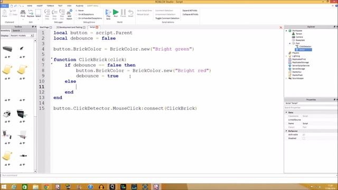Viewport: 338px width, 190px height.
Task: Switch to the PLUGINS ribbon tab
Action: [80, 6]
